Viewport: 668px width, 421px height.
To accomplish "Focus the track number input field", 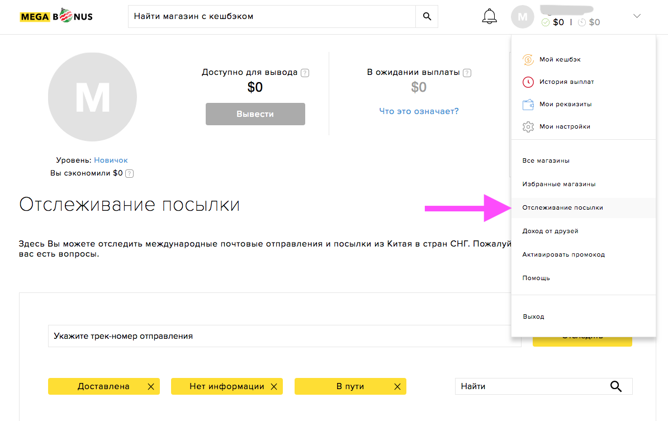I will click(284, 336).
